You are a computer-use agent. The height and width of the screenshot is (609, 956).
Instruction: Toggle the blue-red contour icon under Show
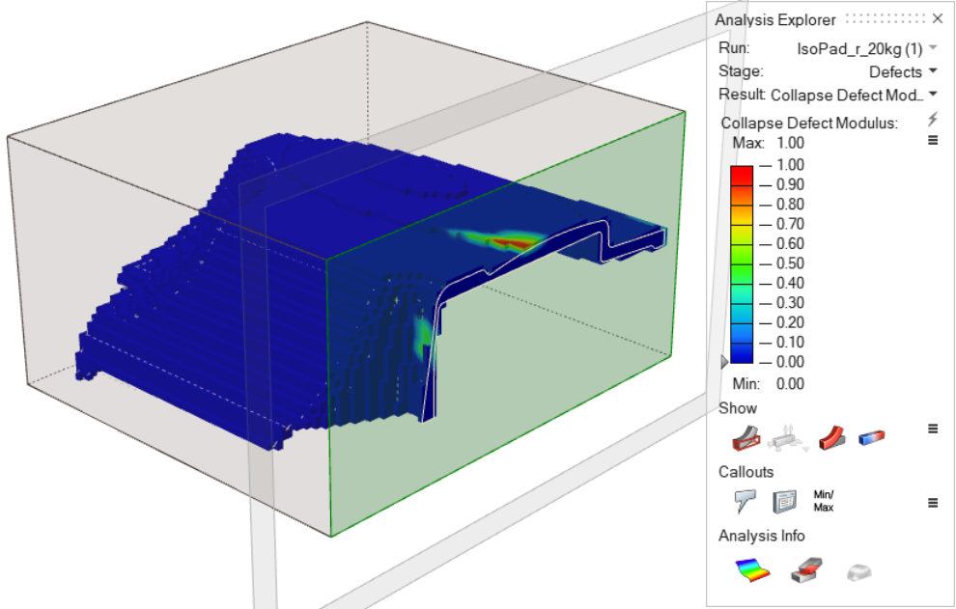[871, 438]
